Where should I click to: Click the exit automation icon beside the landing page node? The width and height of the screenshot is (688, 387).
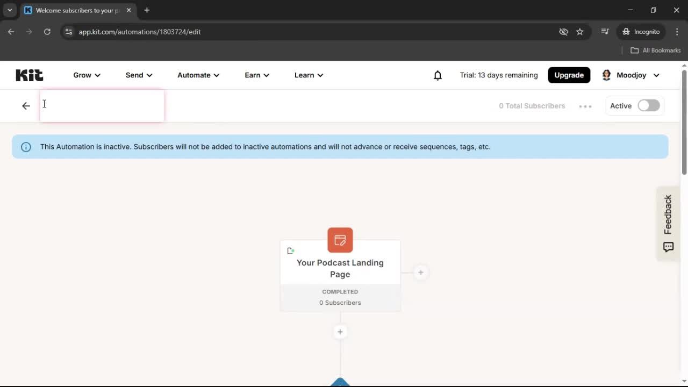click(291, 250)
